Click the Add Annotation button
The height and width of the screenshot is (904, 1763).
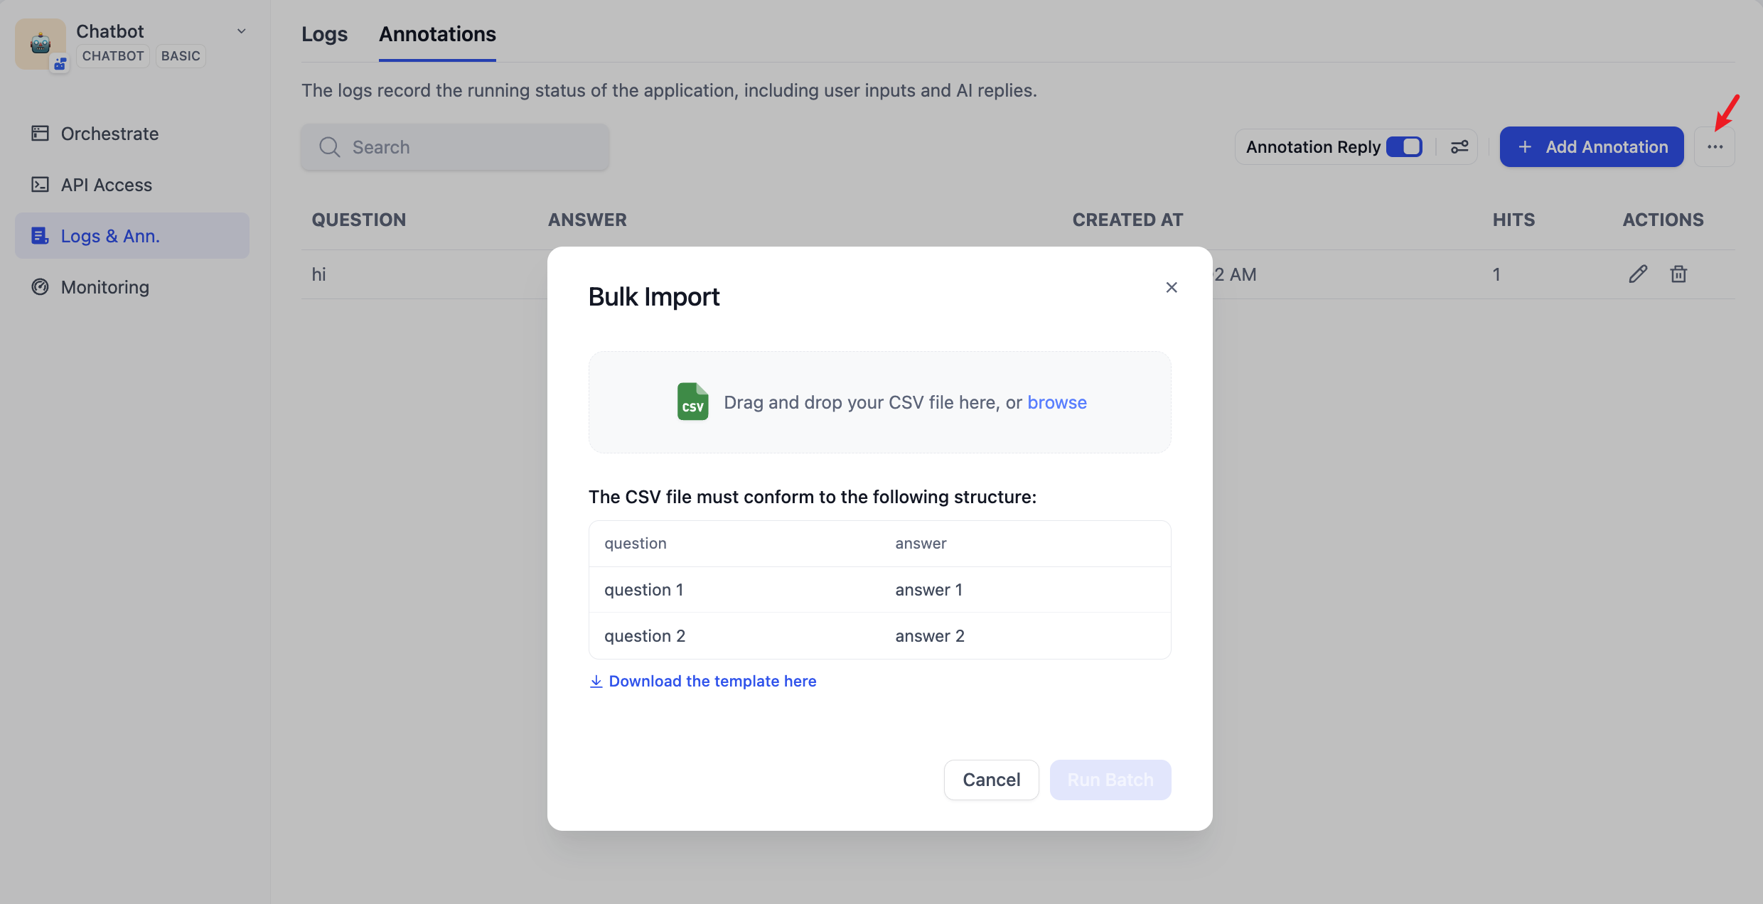coord(1591,147)
